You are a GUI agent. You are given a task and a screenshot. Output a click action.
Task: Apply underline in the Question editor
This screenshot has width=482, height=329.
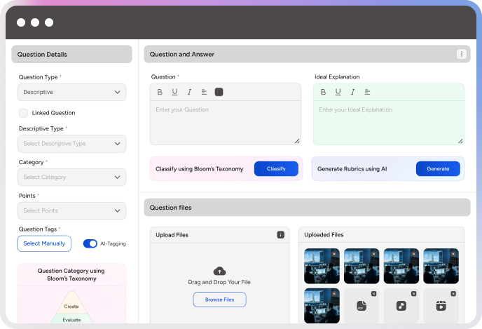tap(174, 92)
